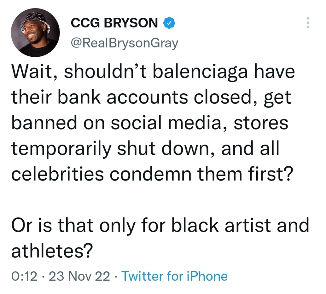The height and width of the screenshot is (294, 326).
Task: Click the CCG BRYSON display name
Action: click(114, 23)
